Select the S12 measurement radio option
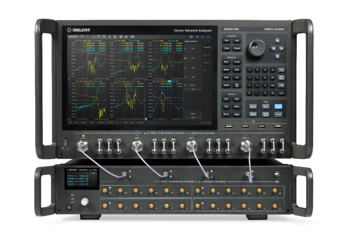354x236 pixels. (186, 68)
